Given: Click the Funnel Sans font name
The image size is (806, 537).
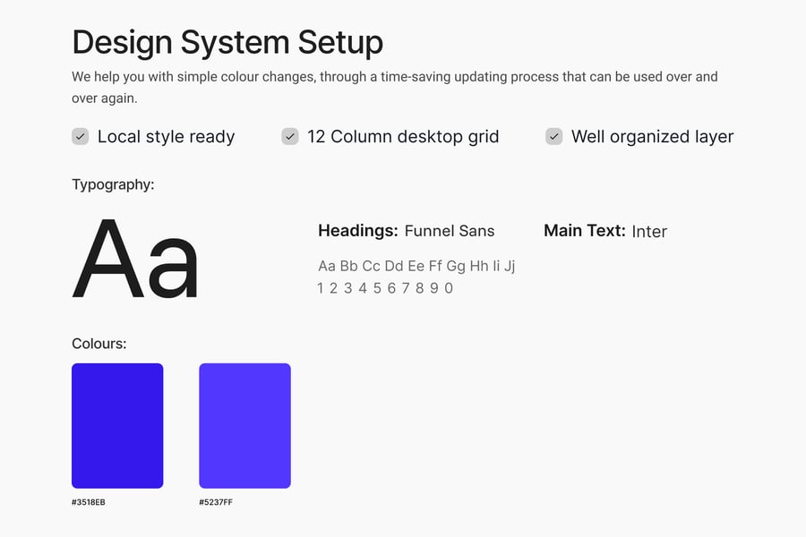Looking at the screenshot, I should point(450,231).
